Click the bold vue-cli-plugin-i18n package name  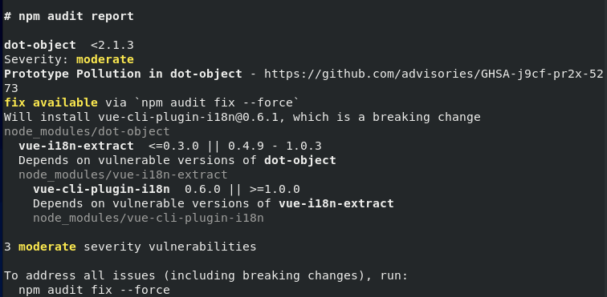coord(101,189)
